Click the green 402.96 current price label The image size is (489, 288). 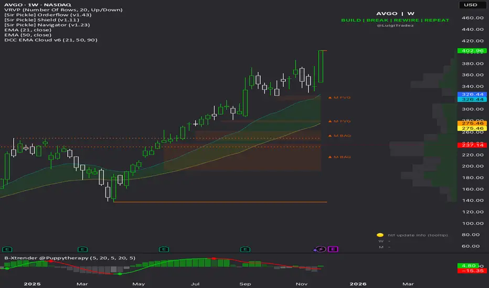472,50
